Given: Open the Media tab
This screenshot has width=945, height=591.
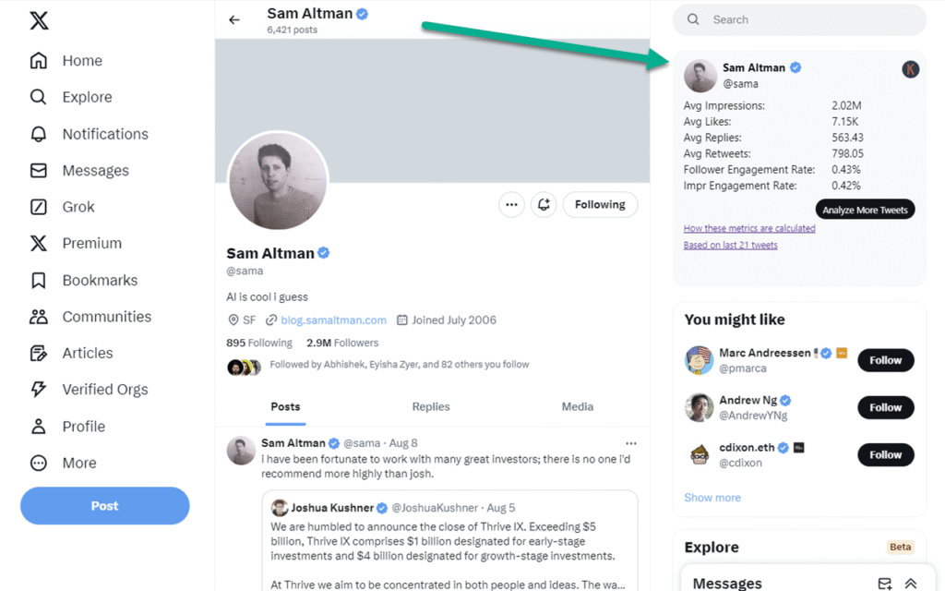Looking at the screenshot, I should click(x=578, y=406).
